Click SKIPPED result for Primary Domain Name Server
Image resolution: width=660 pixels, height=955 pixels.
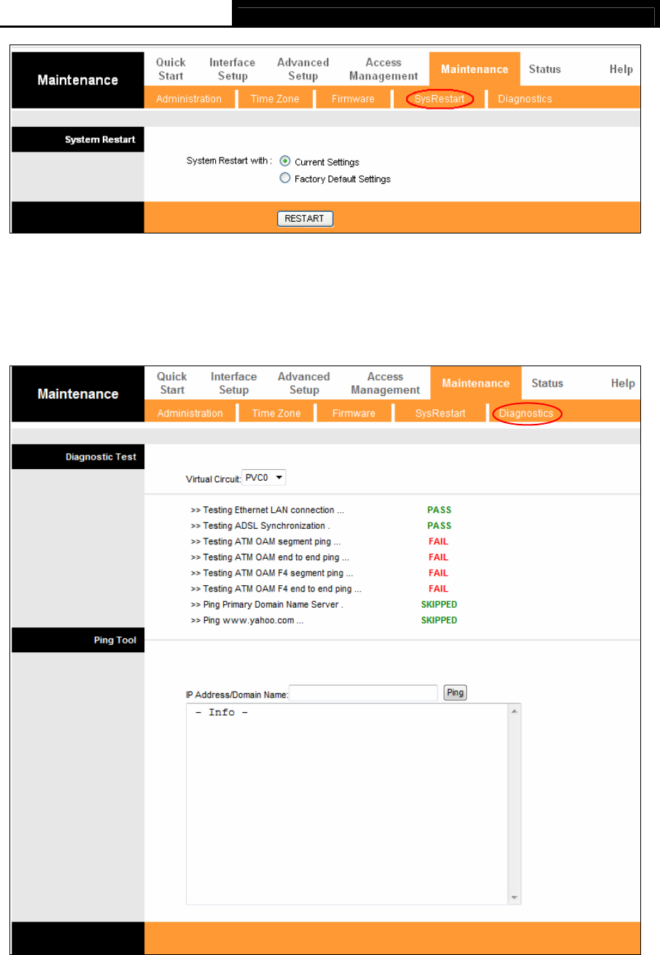coord(439,605)
